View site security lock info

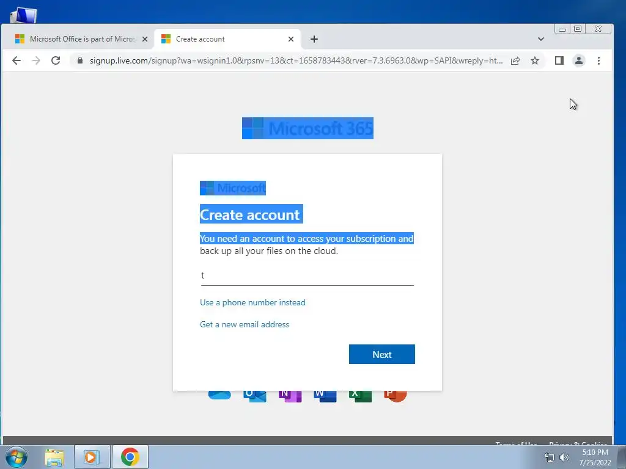(x=80, y=60)
